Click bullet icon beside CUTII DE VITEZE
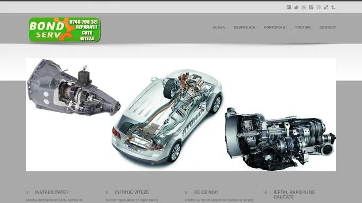Image resolution: width=362 pixels, height=203 pixels. click(x=107, y=192)
